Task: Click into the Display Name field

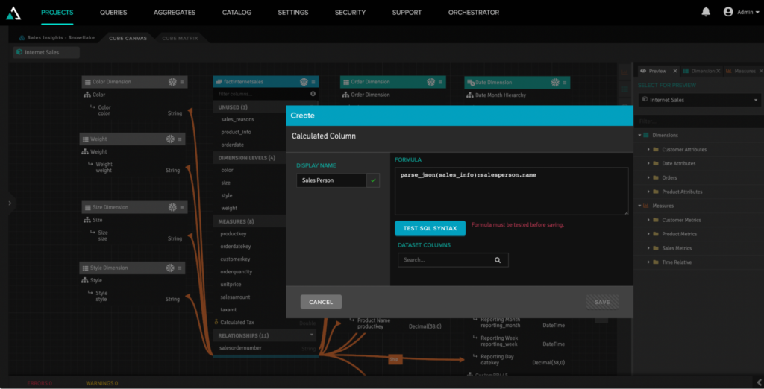Action: (x=332, y=180)
